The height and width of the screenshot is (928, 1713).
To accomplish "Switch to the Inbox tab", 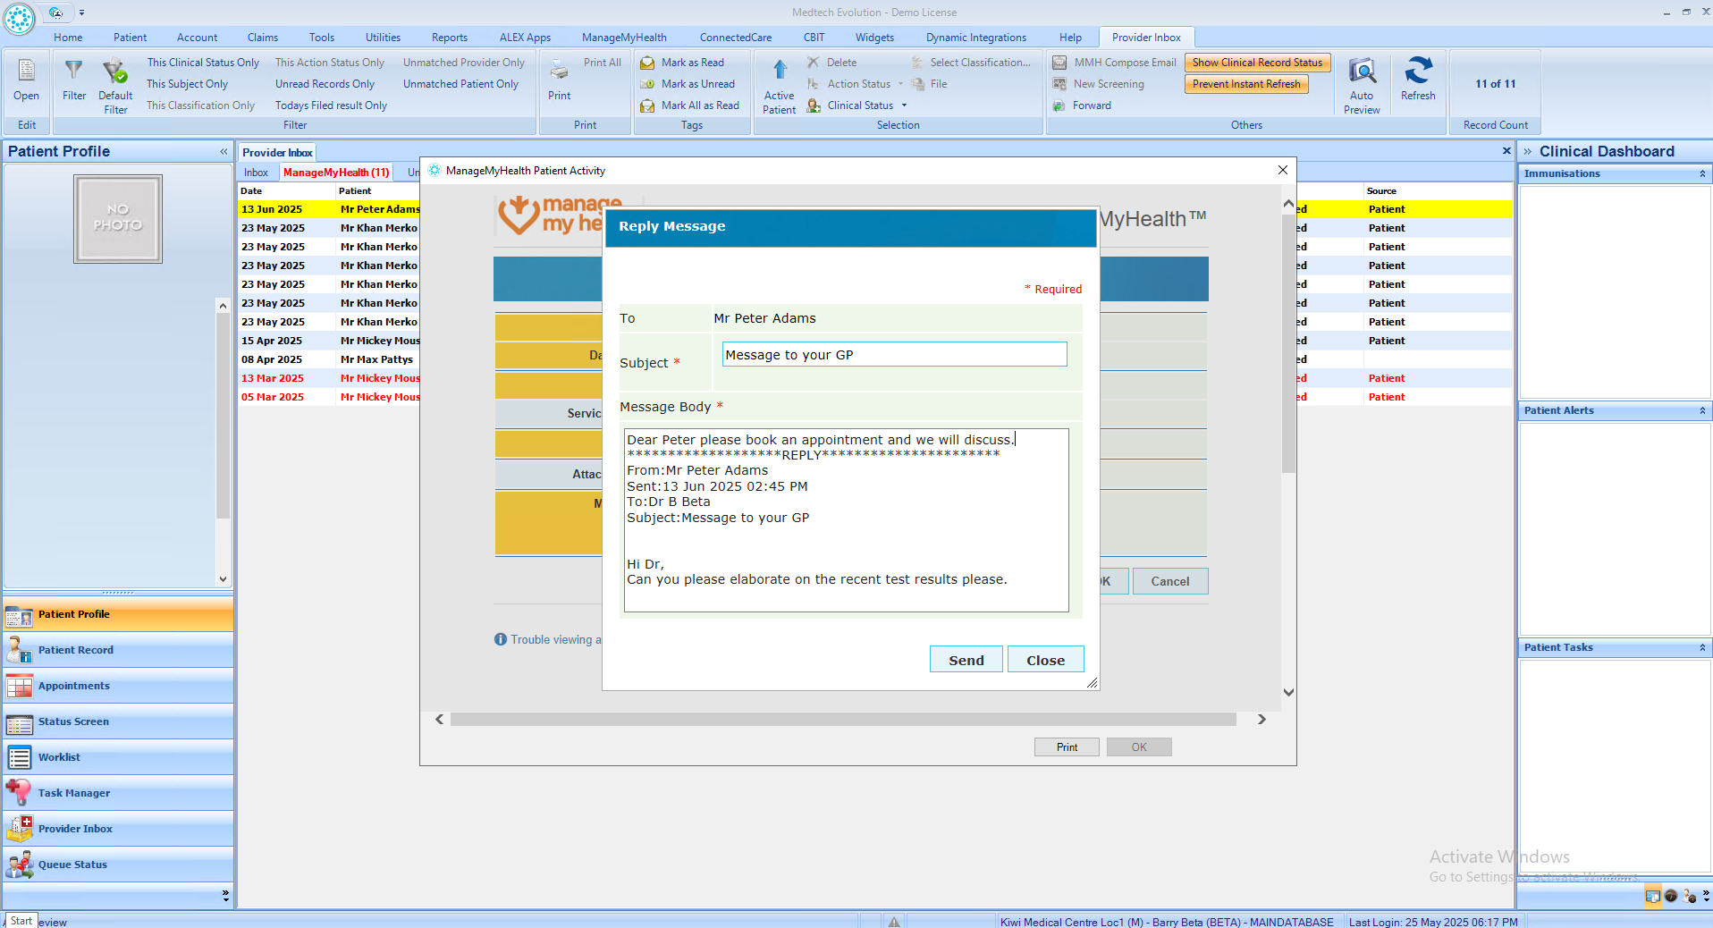I will [x=256, y=173].
